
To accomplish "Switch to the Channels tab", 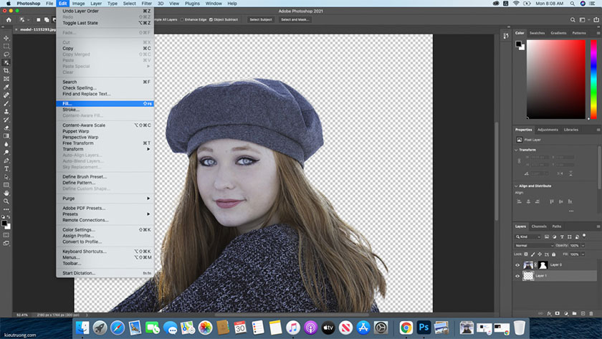I will pyautogui.click(x=539, y=226).
